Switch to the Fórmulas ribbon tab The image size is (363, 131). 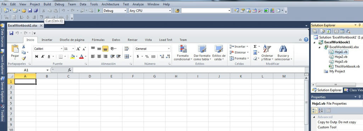tap(98, 40)
